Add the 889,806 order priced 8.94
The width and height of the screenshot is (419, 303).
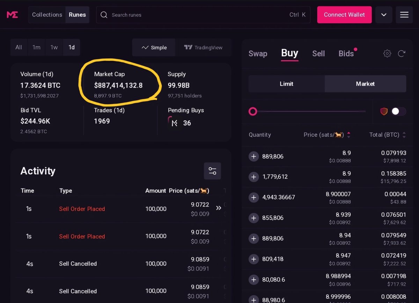point(253,238)
